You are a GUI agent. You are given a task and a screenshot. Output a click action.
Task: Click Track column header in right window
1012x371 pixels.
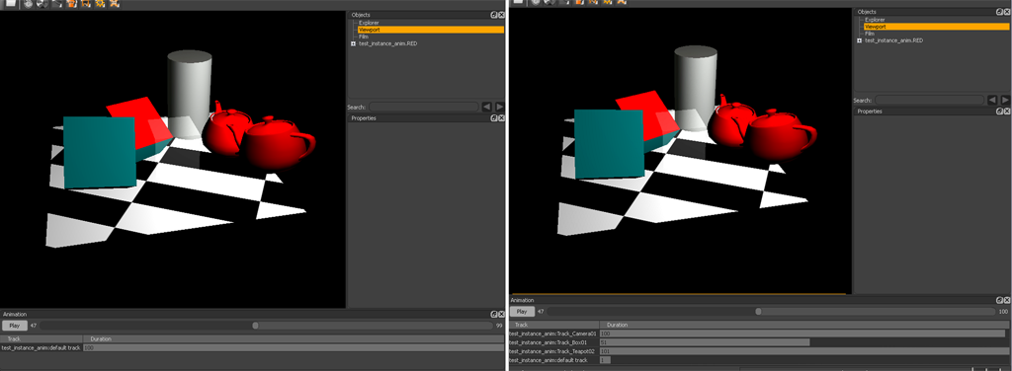(553, 325)
